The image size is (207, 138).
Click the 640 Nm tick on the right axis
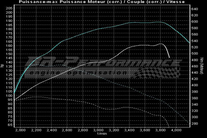[x=194, y=9]
